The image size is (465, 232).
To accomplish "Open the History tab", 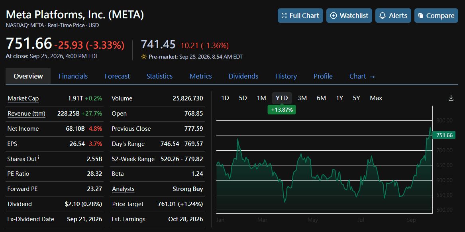I will pos(286,76).
